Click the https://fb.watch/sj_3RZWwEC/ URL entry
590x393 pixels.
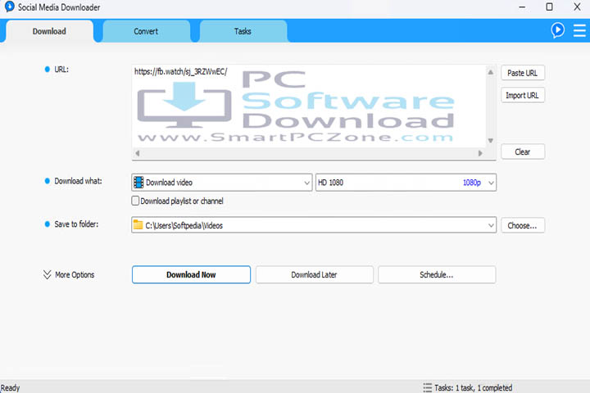pyautogui.click(x=180, y=71)
